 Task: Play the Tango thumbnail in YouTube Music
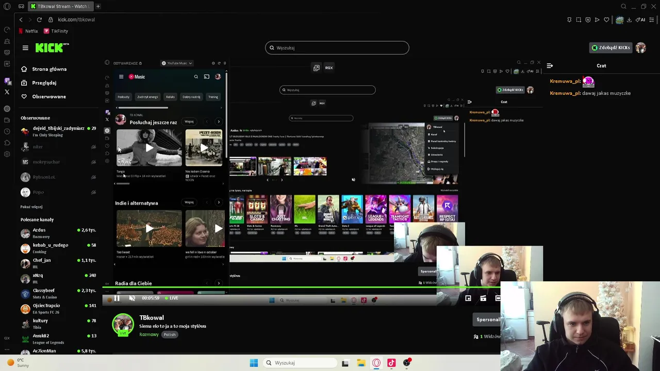pos(149,148)
